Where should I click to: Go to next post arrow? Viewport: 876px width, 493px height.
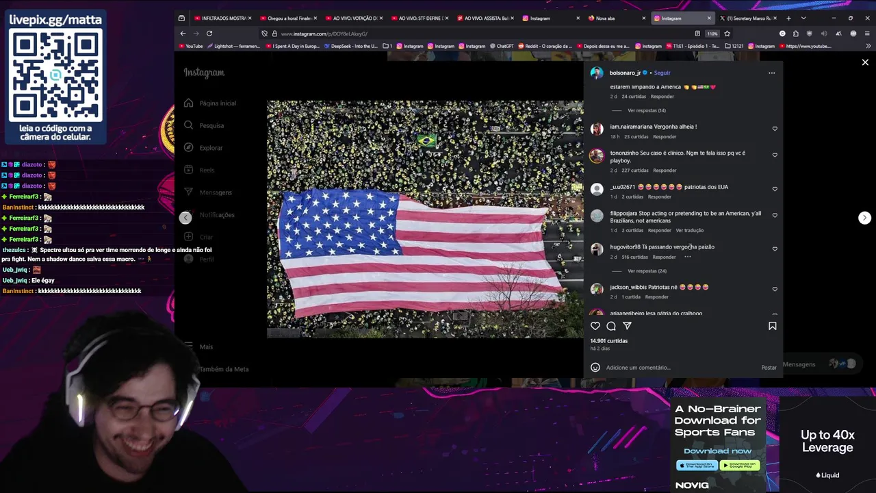click(x=864, y=218)
